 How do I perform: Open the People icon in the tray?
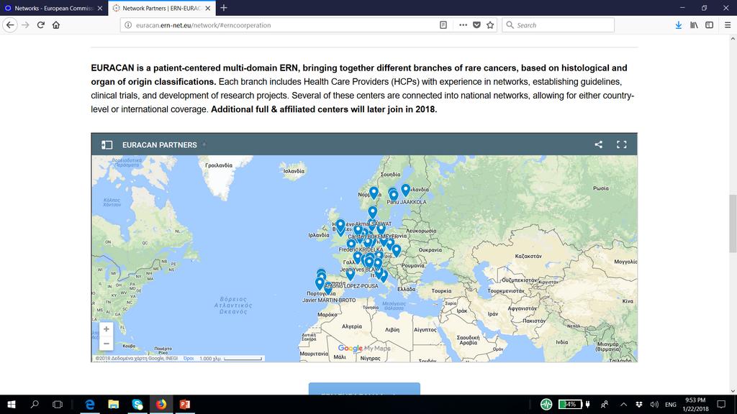(x=605, y=404)
